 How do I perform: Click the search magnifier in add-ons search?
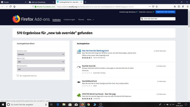click(x=142, y=19)
